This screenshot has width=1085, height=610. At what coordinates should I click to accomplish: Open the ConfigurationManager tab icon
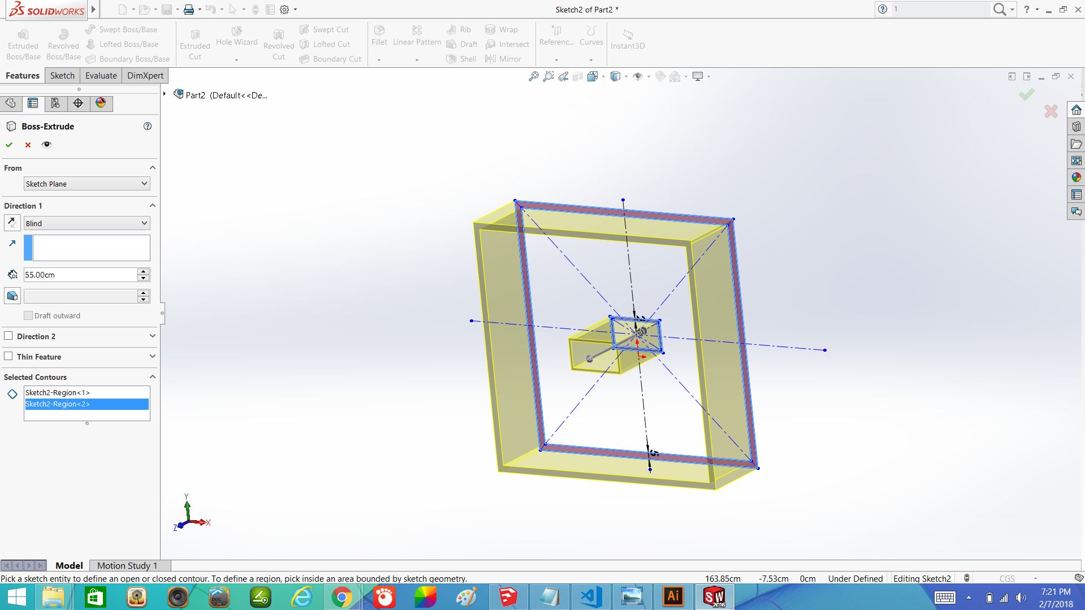click(55, 103)
